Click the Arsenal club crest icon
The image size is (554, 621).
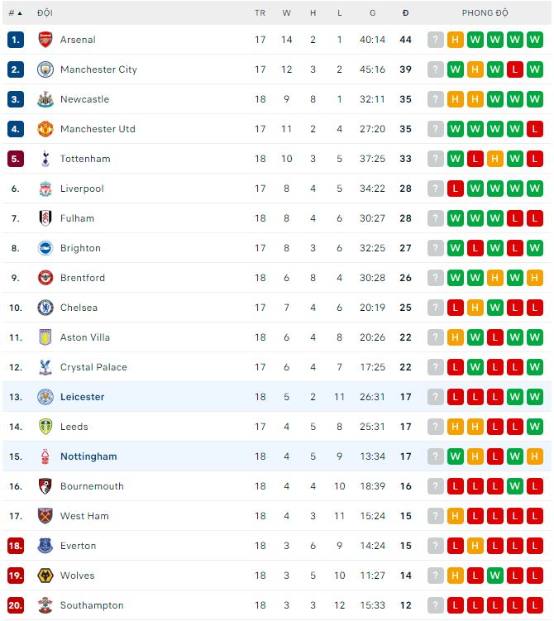[45, 40]
